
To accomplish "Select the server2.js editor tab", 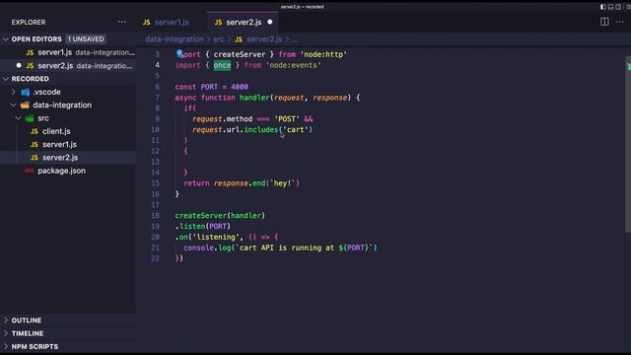I will [244, 22].
